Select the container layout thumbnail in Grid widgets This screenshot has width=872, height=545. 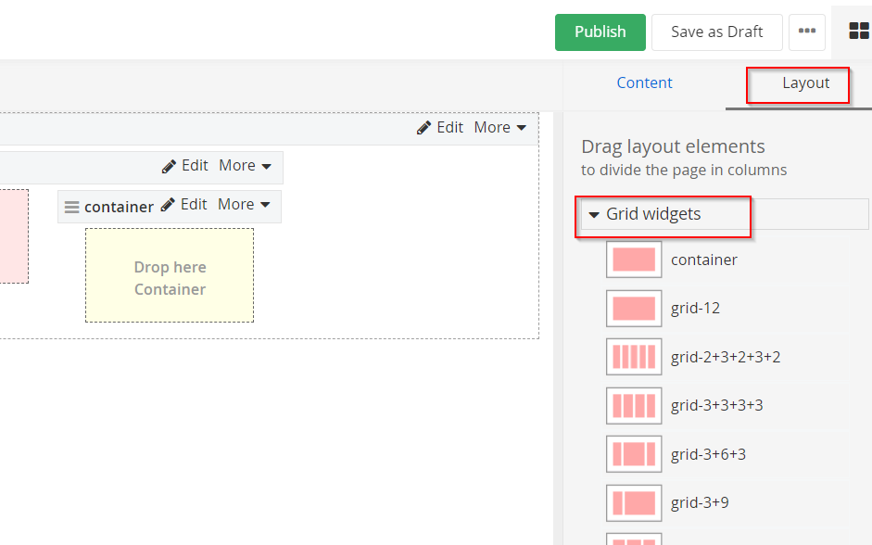coord(634,260)
